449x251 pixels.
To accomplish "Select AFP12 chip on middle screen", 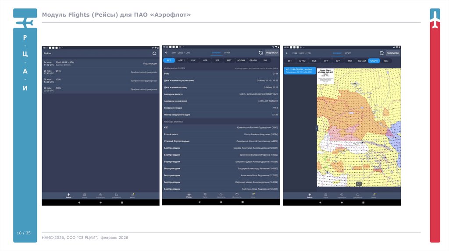I will tap(181, 60).
